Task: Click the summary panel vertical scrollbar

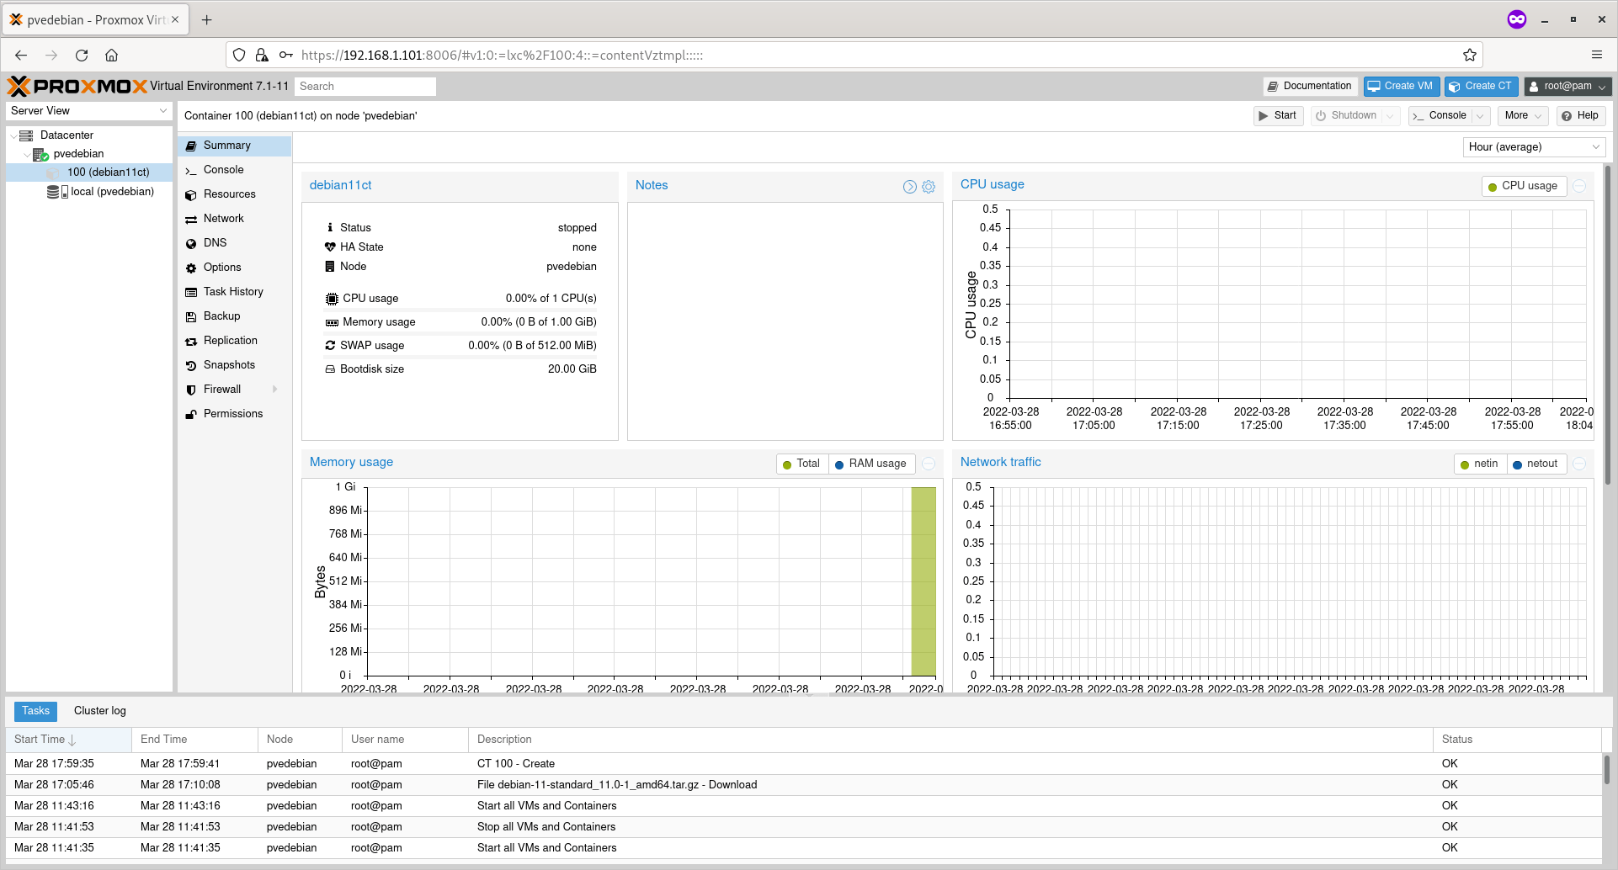Action: coord(1609,325)
